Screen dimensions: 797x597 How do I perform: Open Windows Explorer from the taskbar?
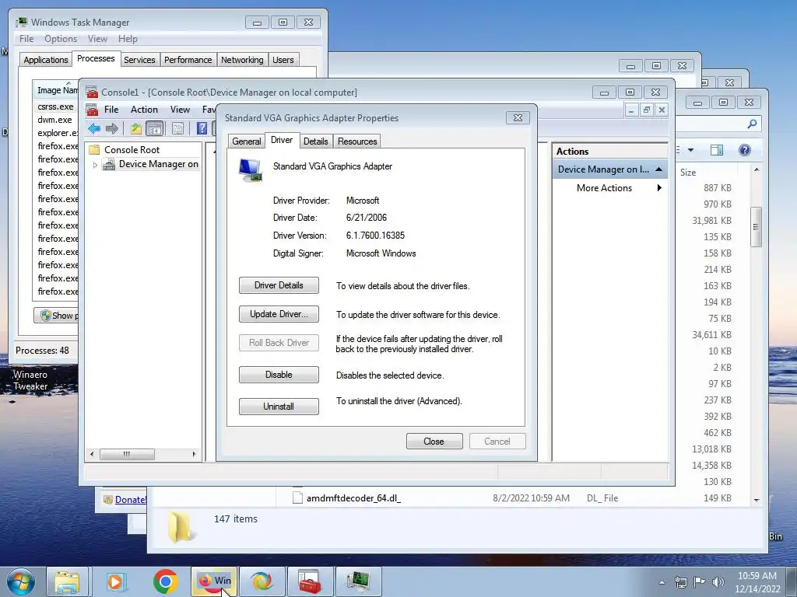(67, 581)
